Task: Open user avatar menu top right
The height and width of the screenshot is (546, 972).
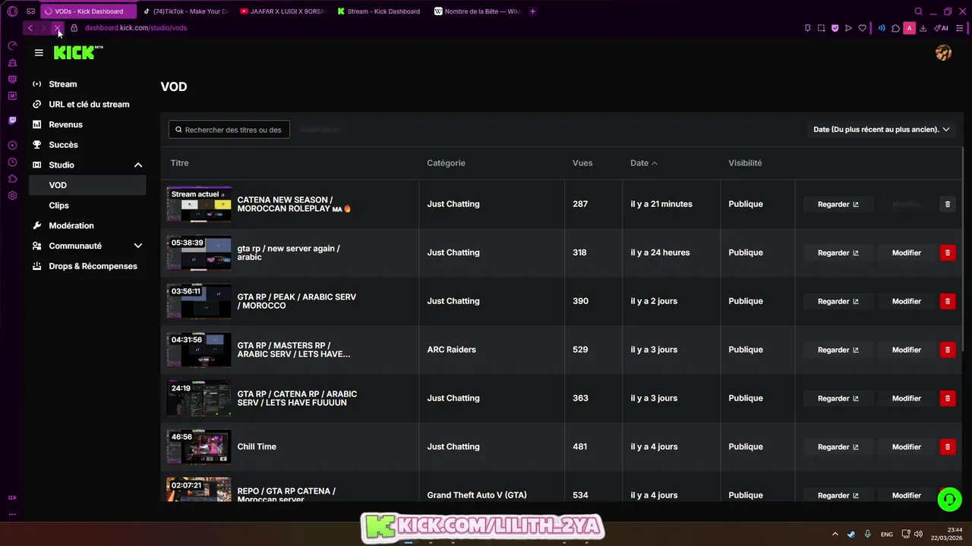Action: point(944,52)
